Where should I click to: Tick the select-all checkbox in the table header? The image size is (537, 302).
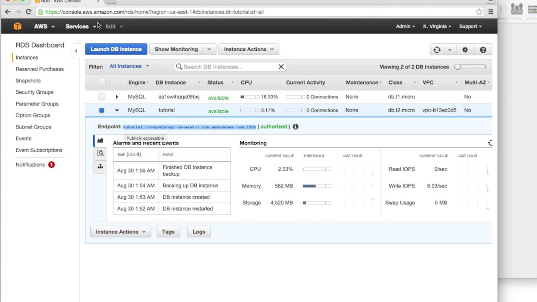[x=102, y=81]
